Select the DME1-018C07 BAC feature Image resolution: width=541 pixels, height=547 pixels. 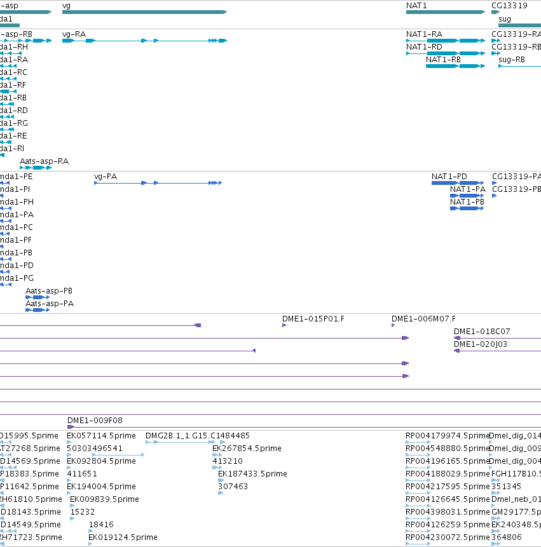coord(497,338)
